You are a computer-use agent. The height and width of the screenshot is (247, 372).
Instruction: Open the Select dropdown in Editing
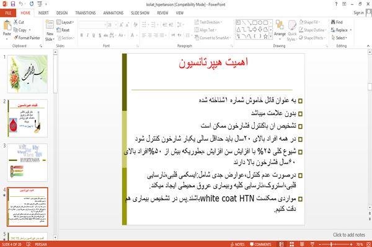339,38
